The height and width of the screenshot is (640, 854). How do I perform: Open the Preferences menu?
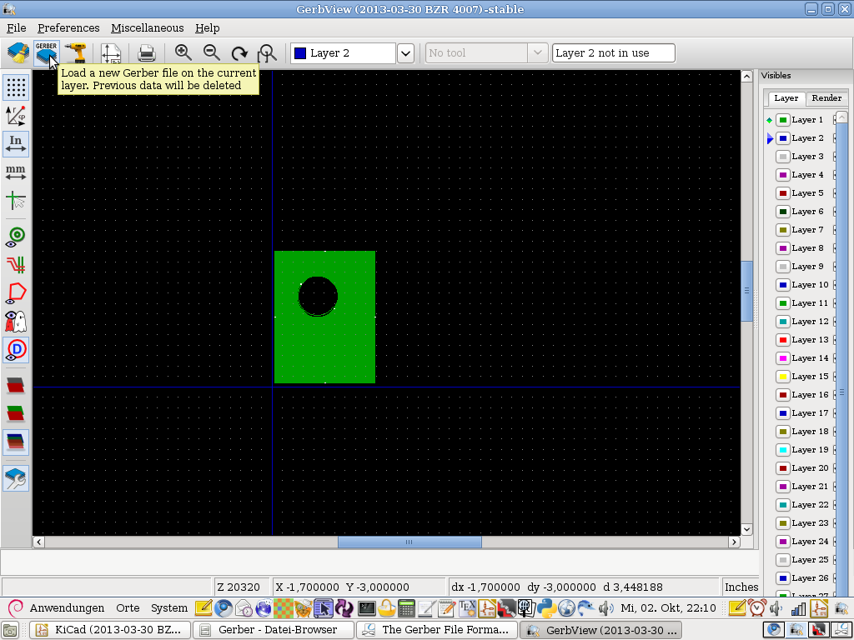click(x=68, y=27)
